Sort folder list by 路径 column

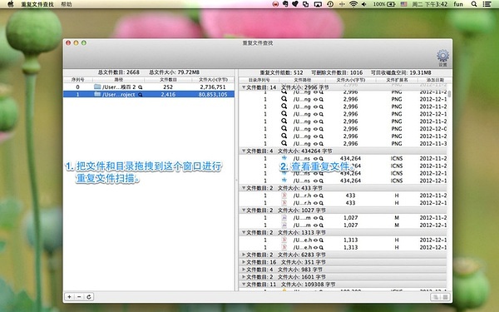[x=118, y=80]
